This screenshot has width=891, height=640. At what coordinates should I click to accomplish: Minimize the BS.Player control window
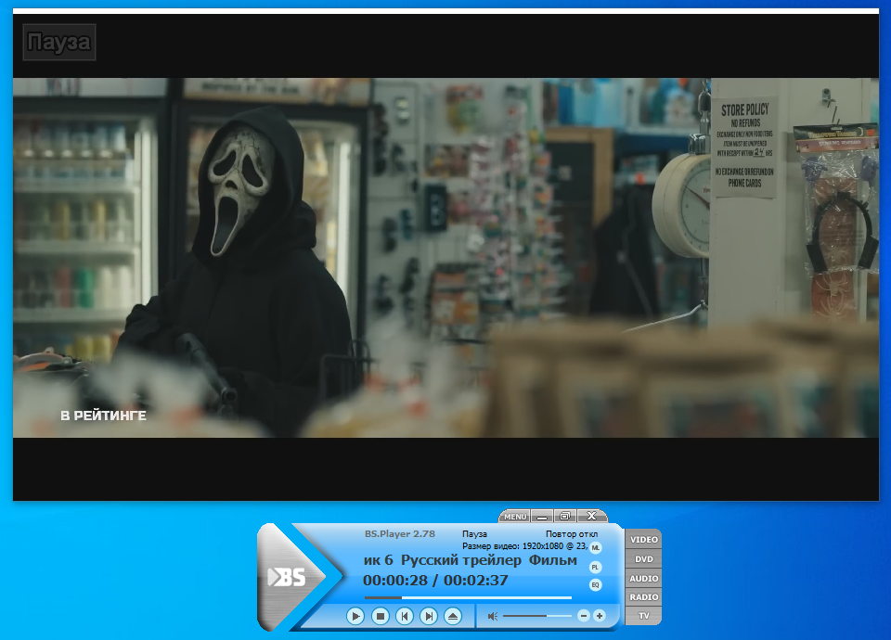(x=542, y=517)
